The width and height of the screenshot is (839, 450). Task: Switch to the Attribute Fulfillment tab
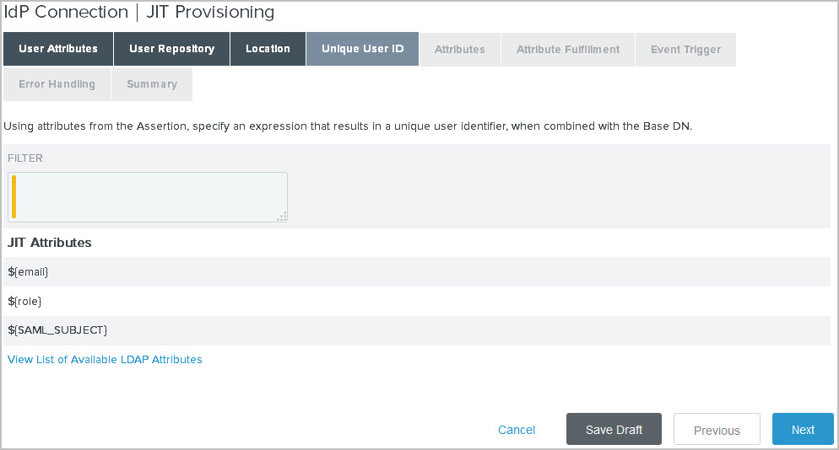coord(567,50)
